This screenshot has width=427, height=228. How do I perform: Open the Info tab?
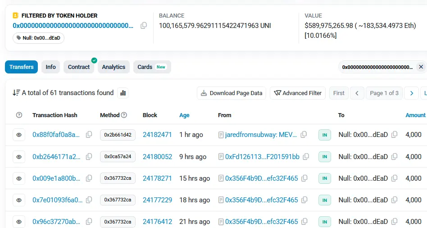pos(50,67)
